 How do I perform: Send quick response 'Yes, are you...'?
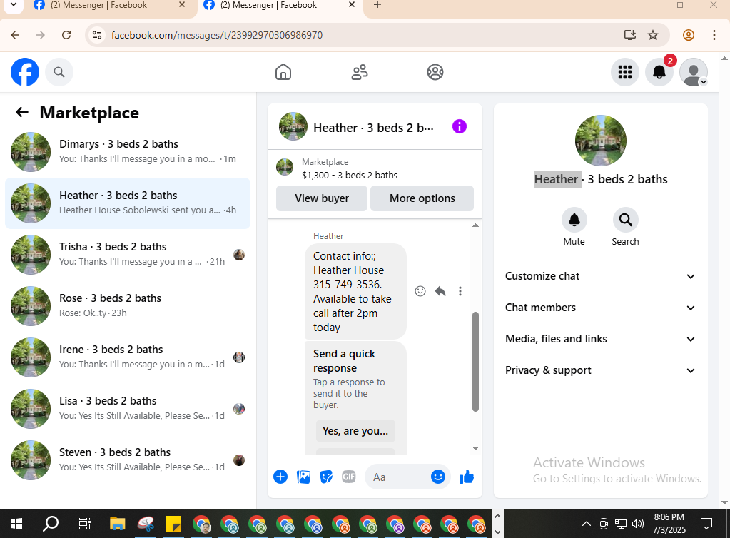[355, 431]
